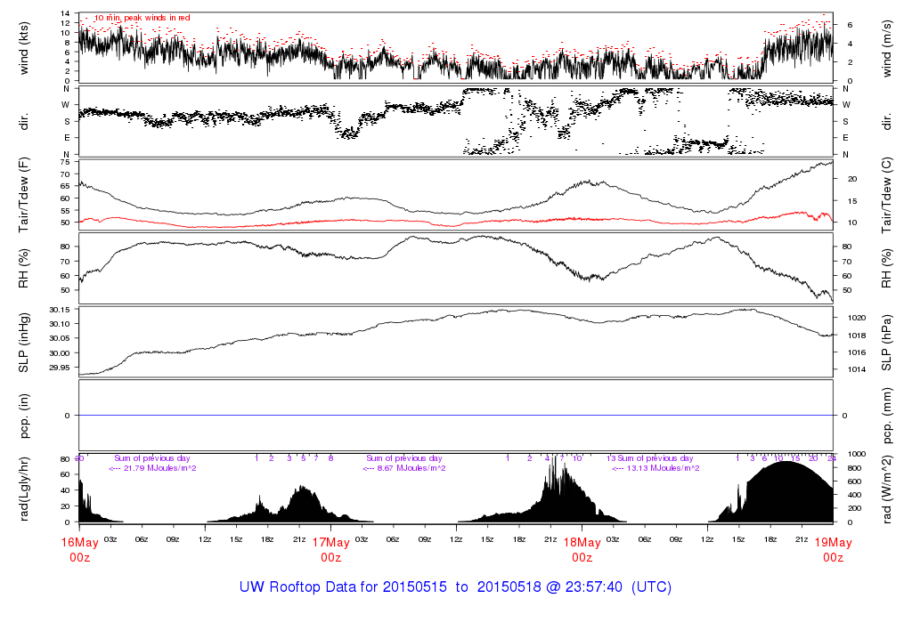Select the 'wind (m/s)' axis label
912x623 pixels.
point(887,49)
